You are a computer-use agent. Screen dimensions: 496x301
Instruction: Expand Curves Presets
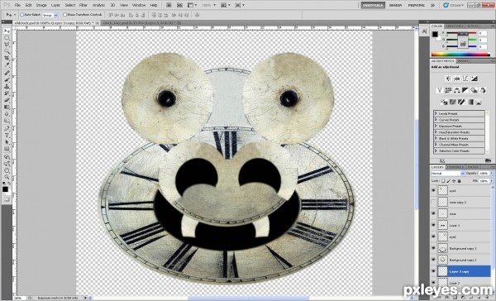click(436, 120)
